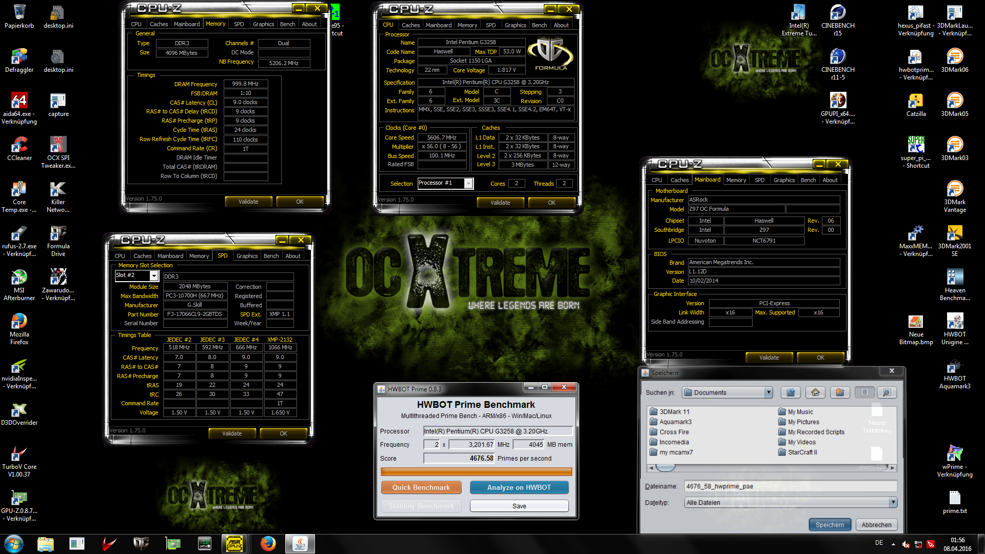Click the up-one-level icon in Speichern dialog
985x554 pixels.
pos(791,392)
